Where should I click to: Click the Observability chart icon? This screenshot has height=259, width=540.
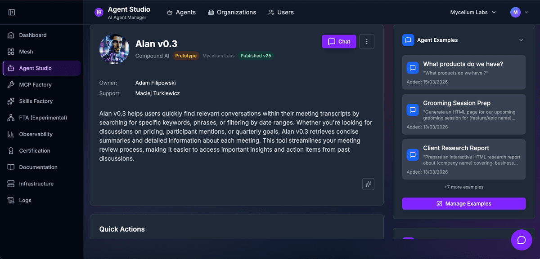(x=11, y=134)
